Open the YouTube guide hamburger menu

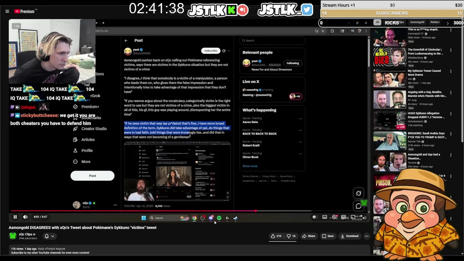click(7, 11)
